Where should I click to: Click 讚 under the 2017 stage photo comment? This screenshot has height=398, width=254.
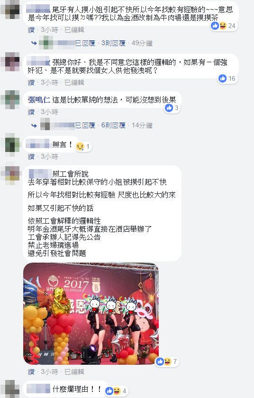pyautogui.click(x=31, y=372)
